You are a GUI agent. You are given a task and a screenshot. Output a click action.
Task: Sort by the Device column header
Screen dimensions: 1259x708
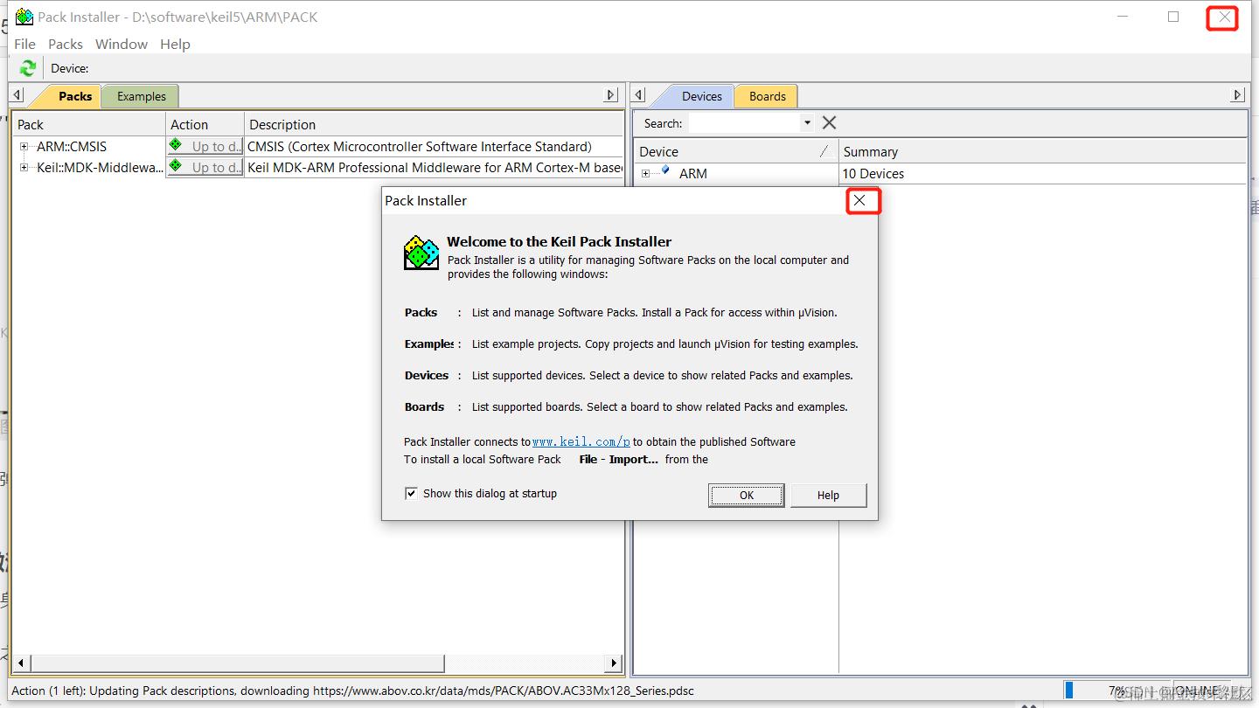tap(735, 152)
